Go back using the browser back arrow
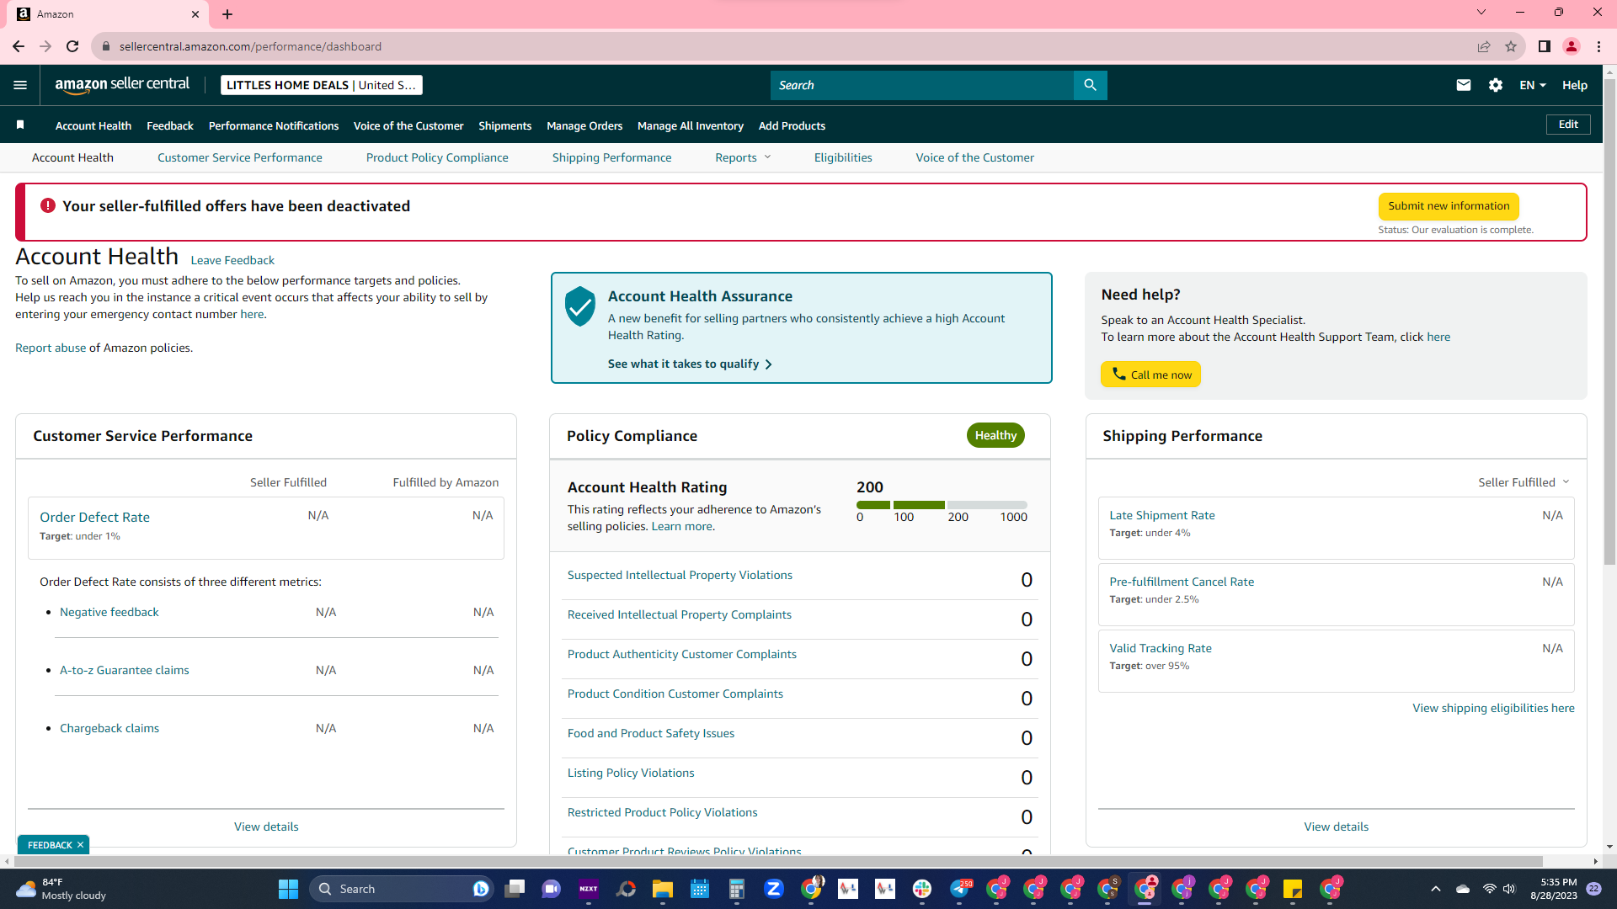The width and height of the screenshot is (1617, 909). tap(19, 46)
